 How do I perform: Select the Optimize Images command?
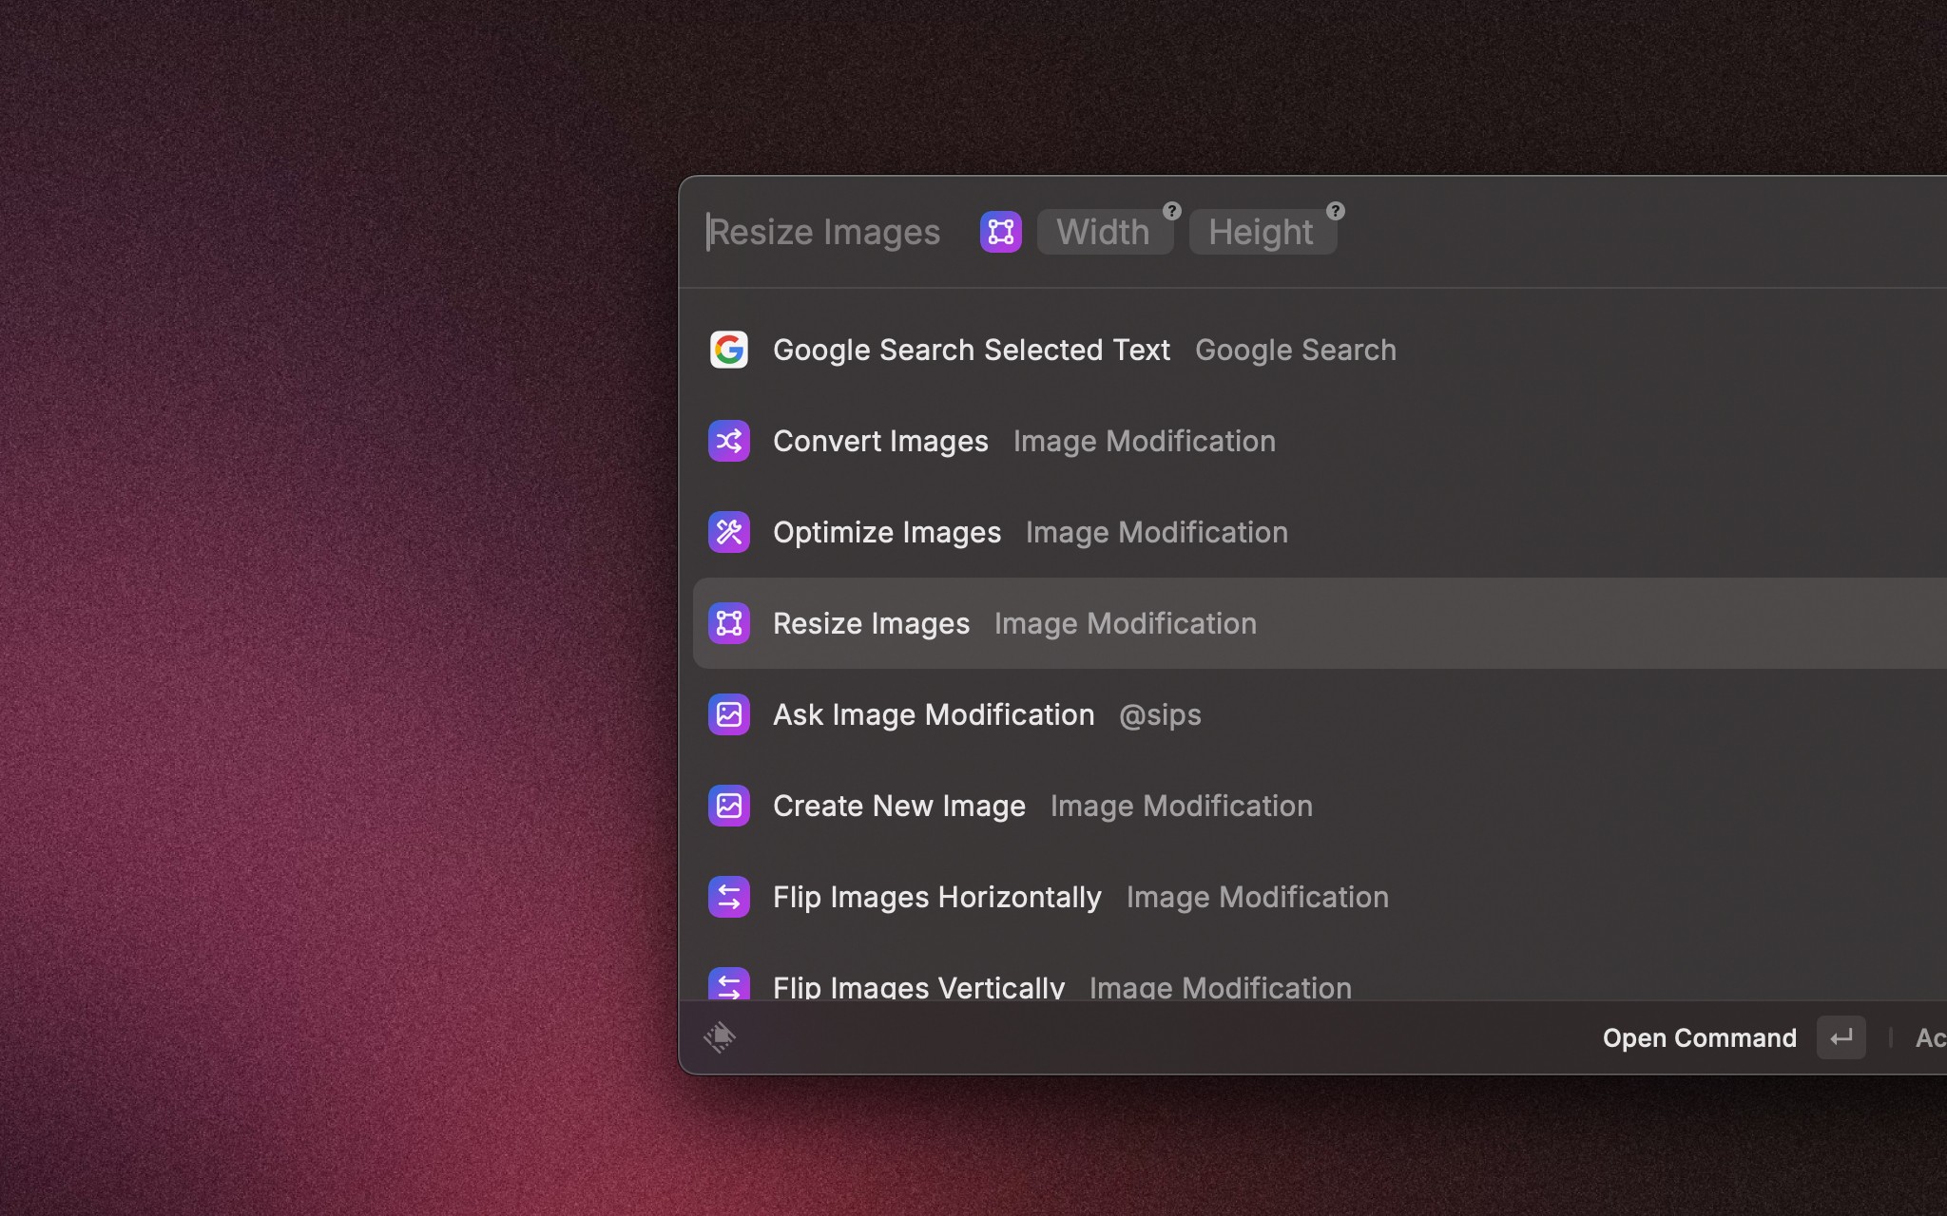point(1320,532)
